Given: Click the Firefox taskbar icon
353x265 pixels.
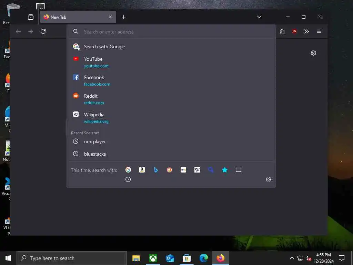Looking at the screenshot, I should (221, 258).
